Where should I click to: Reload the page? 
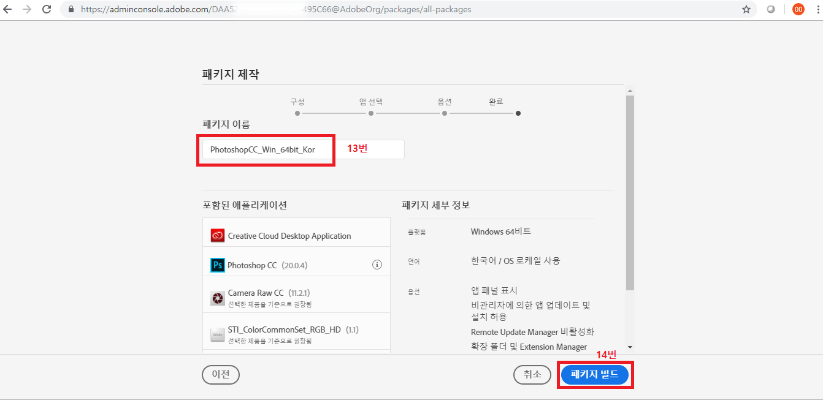pos(47,9)
